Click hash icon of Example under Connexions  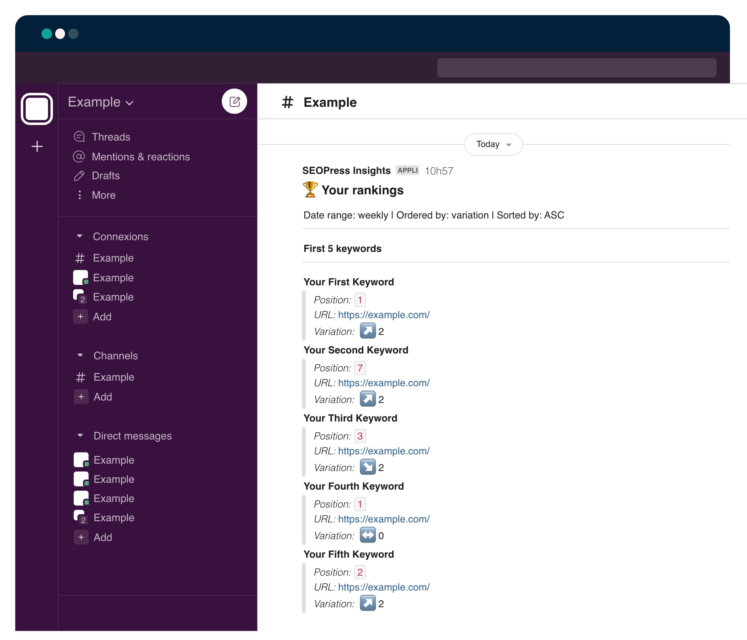pyautogui.click(x=80, y=258)
